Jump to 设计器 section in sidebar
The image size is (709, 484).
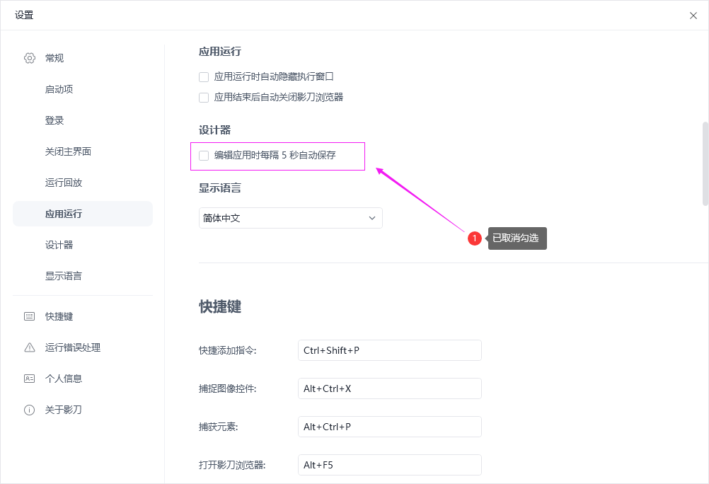tap(59, 245)
